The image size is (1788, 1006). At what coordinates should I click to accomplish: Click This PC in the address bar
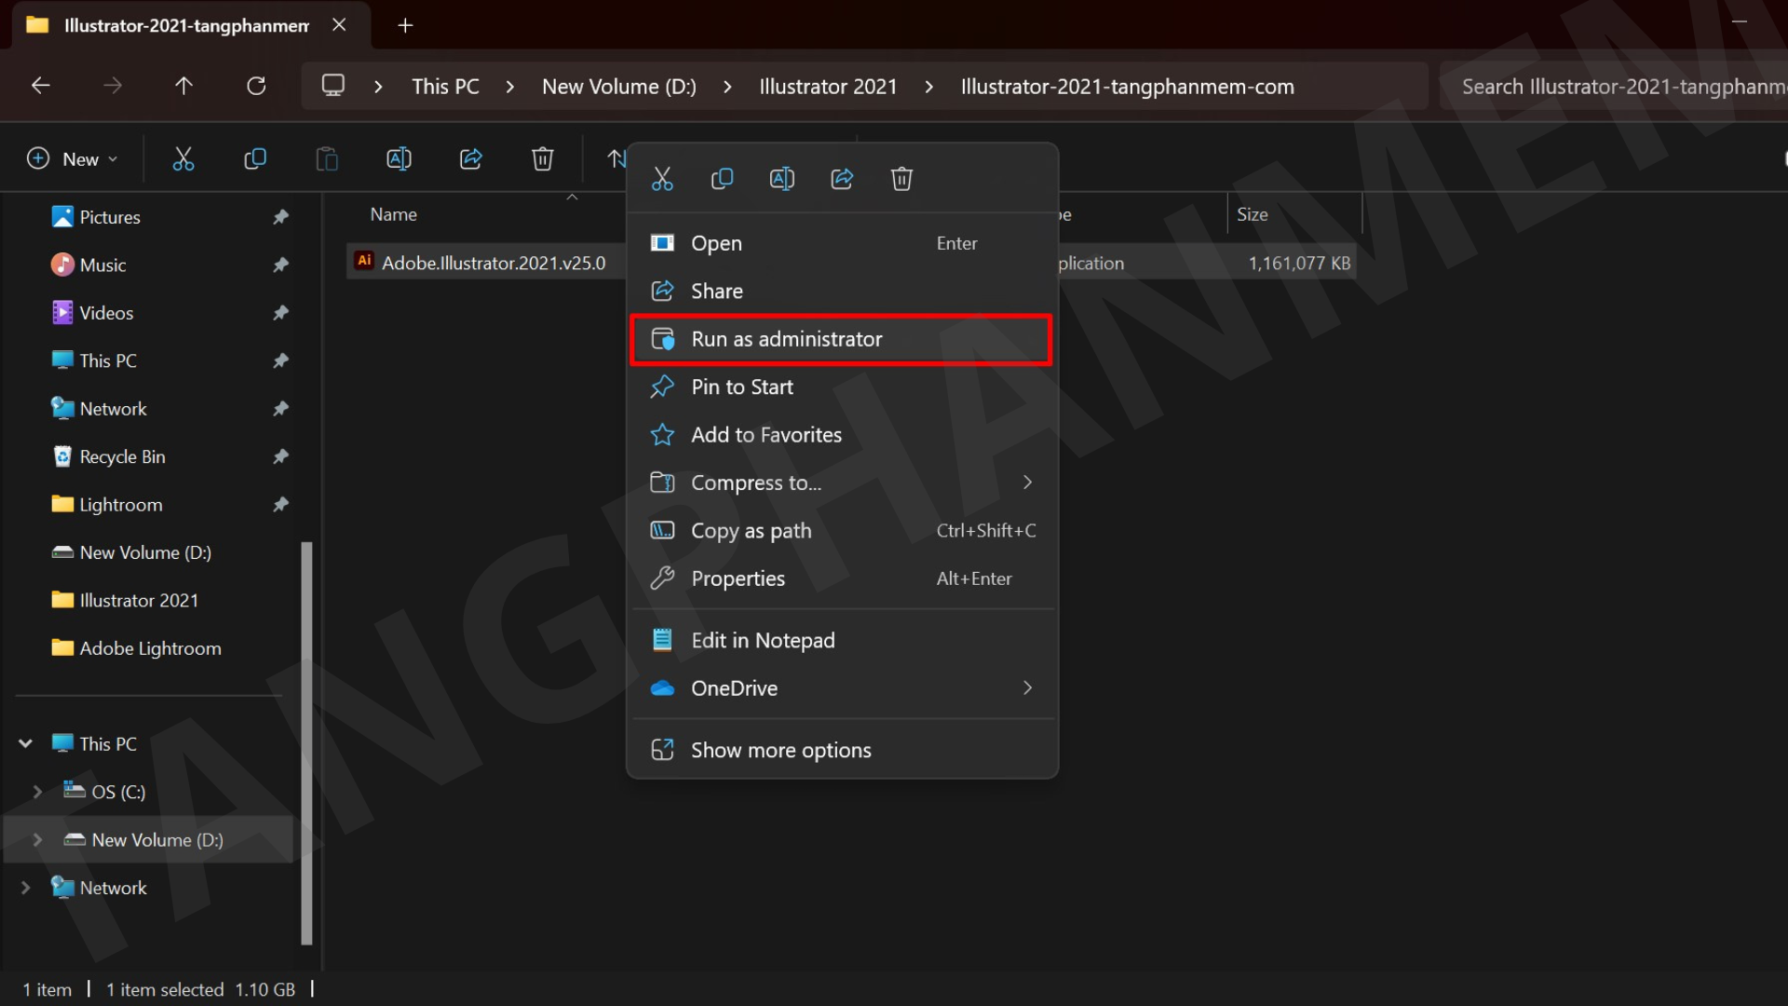445,87
